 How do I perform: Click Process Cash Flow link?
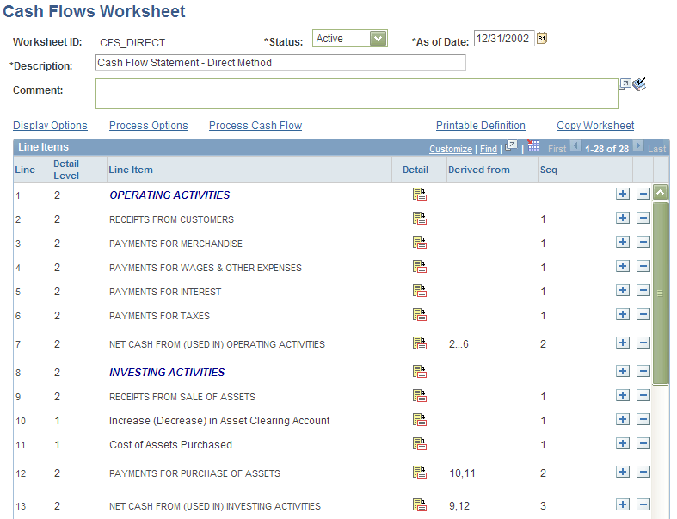click(255, 126)
